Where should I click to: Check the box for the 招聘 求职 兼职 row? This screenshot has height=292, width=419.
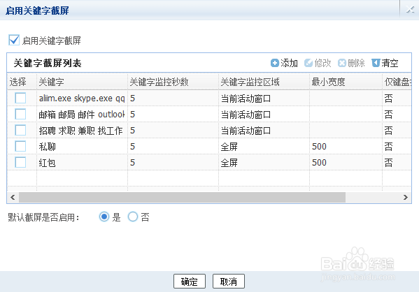coord(20,130)
